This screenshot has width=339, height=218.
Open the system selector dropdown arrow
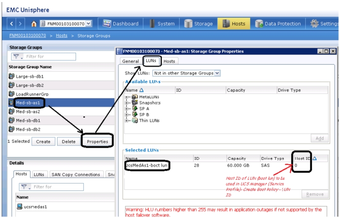[89, 23]
